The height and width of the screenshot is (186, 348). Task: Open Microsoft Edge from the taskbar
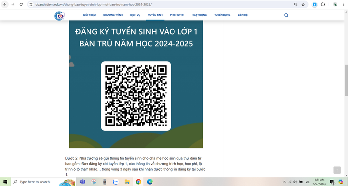pos(150,182)
